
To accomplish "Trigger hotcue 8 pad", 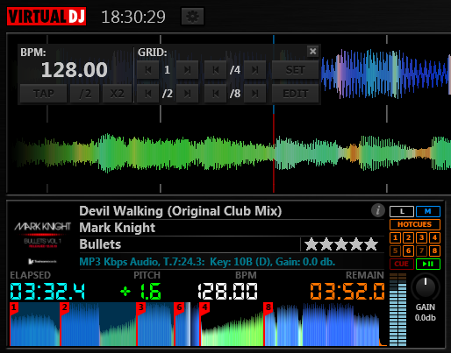I will [434, 251].
